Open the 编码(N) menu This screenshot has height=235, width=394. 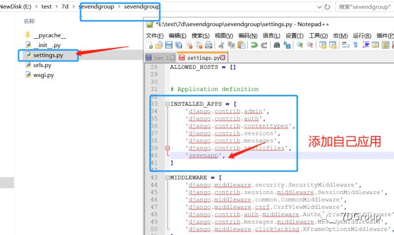tap(248, 36)
